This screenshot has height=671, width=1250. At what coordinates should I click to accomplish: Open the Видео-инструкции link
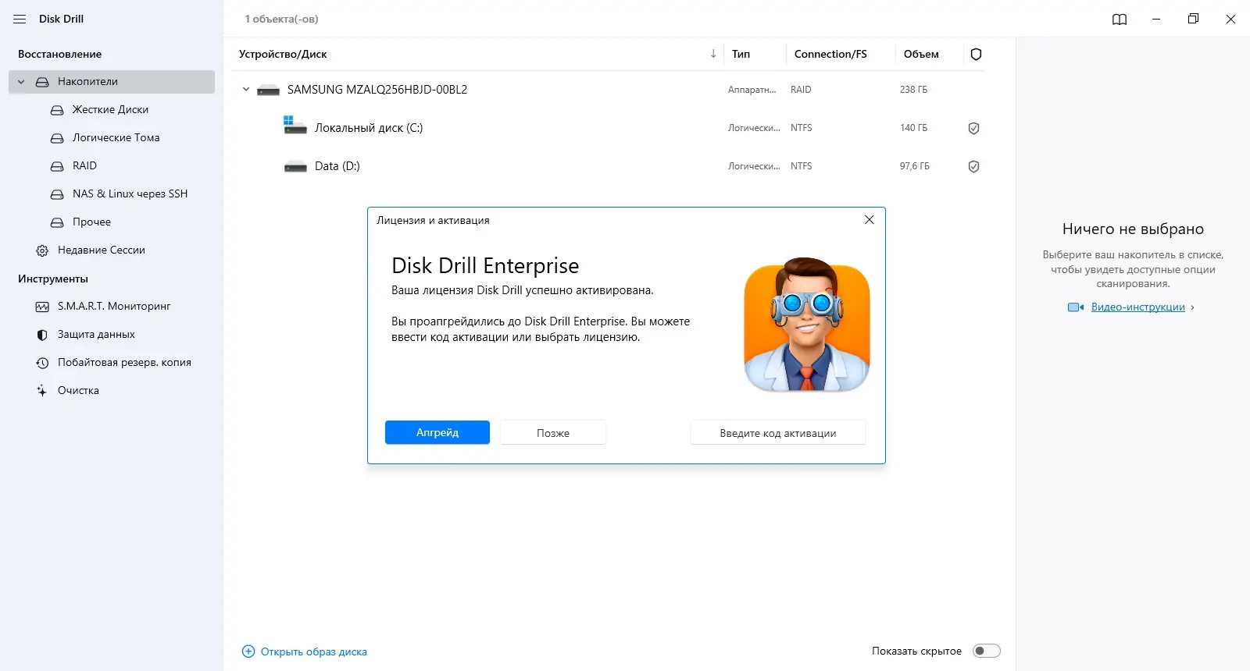(1137, 307)
